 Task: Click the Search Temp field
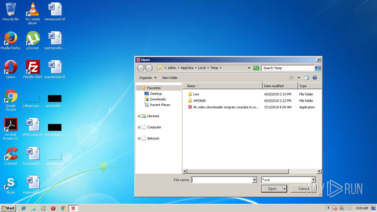coord(288,68)
